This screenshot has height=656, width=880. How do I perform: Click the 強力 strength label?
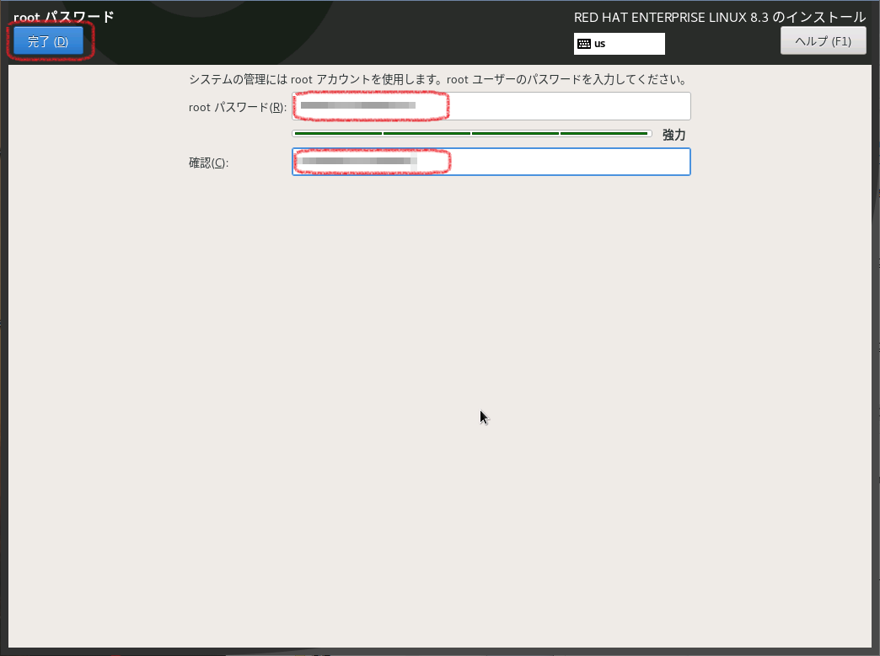pyautogui.click(x=673, y=135)
